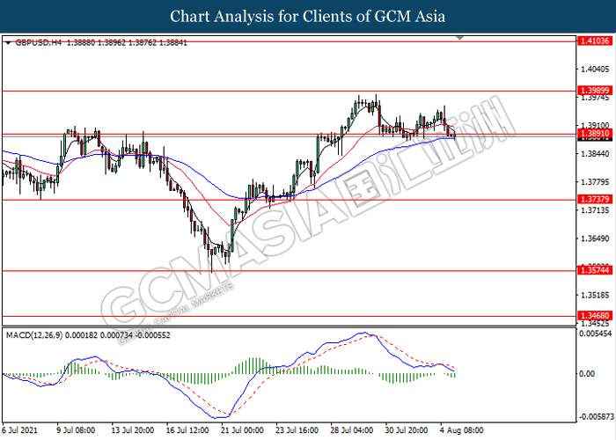Click the 28 Jul 04:00 time label
The image size is (616, 440).
351,430
